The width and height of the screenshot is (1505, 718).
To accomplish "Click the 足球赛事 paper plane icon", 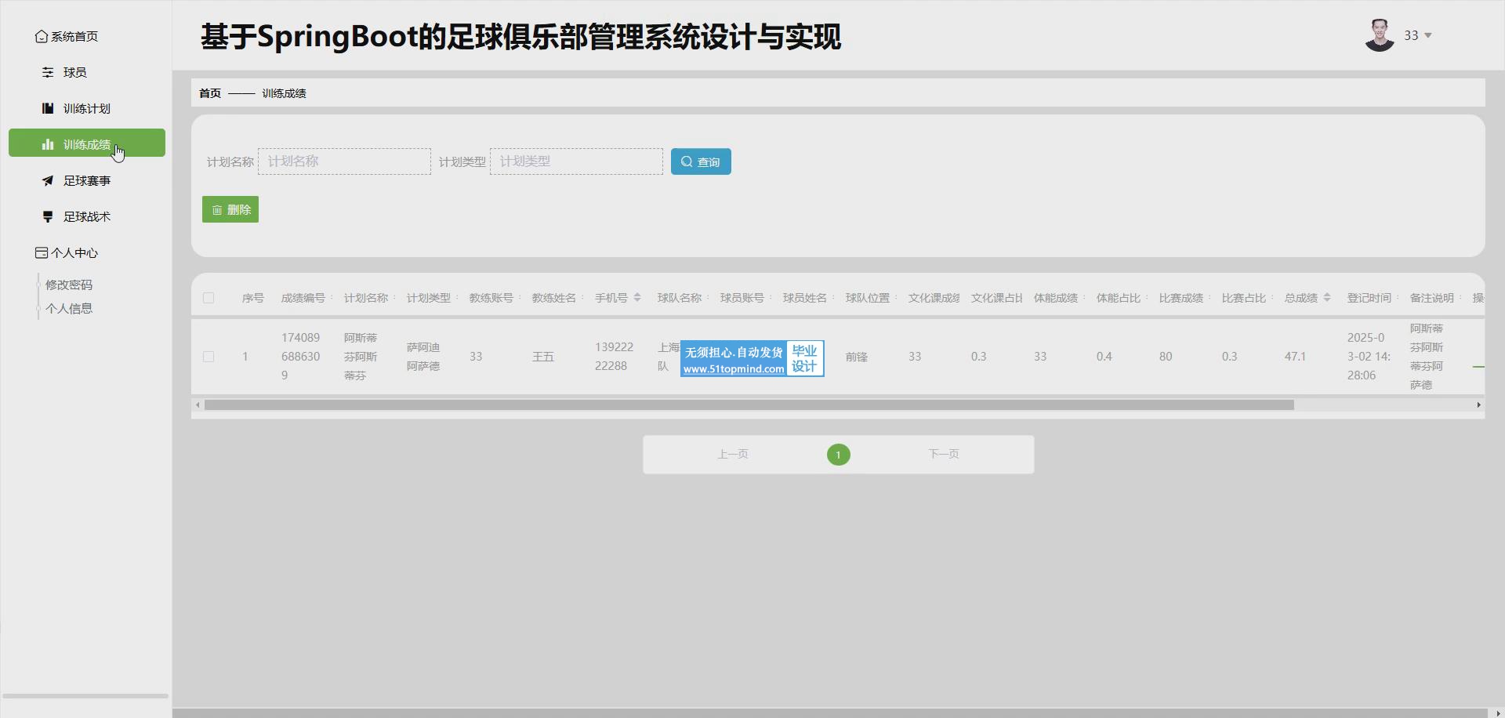I will [x=48, y=180].
